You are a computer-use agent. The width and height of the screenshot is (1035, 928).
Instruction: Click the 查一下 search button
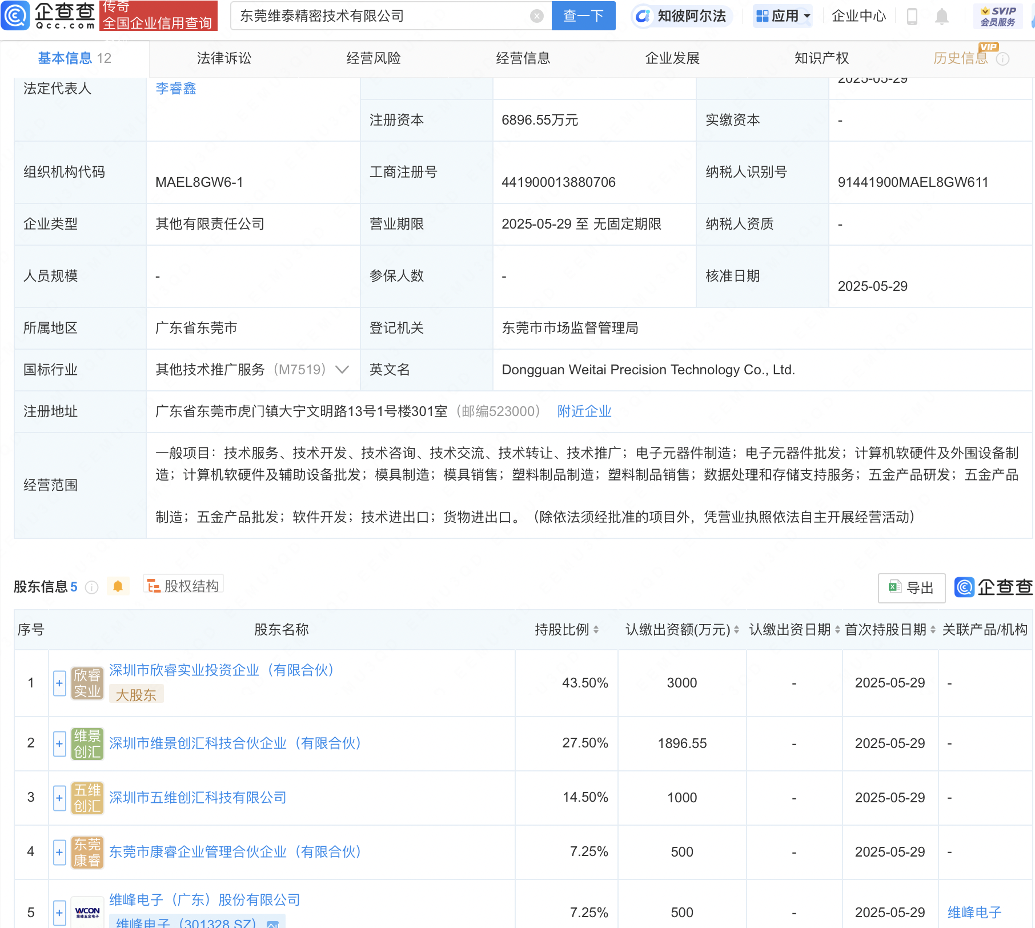point(583,16)
